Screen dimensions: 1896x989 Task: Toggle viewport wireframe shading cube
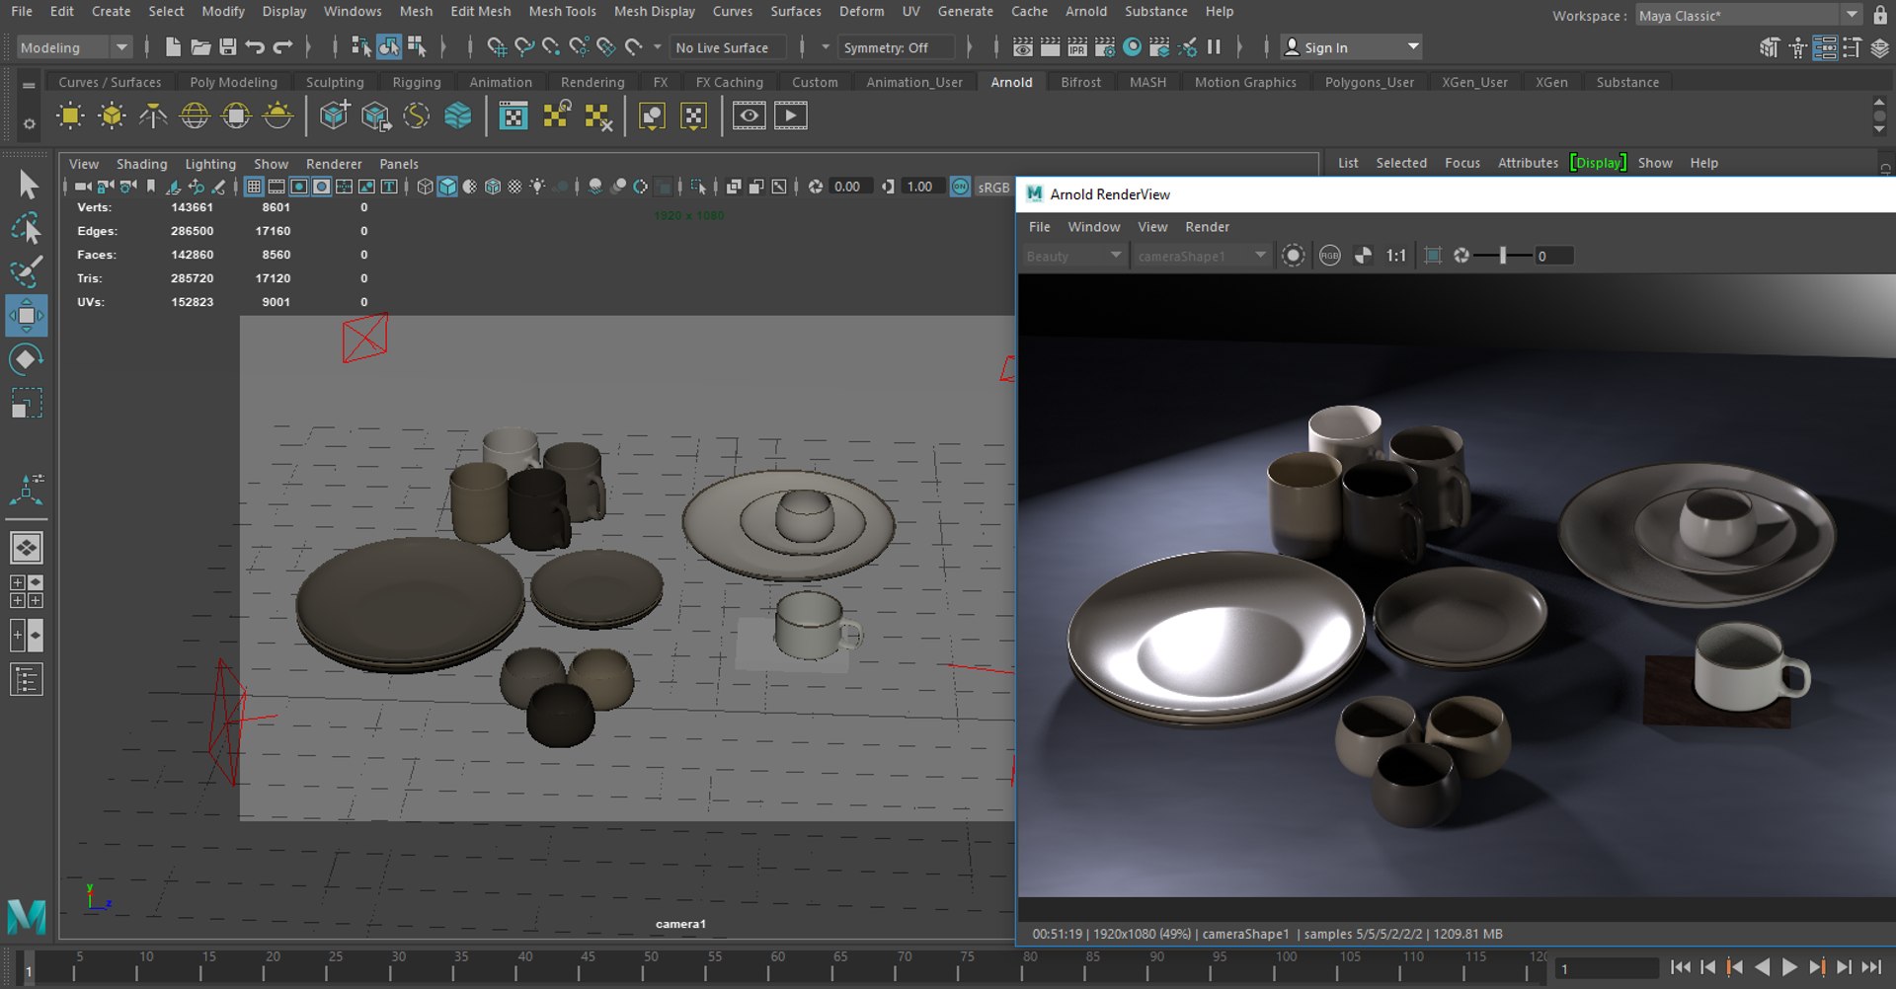pos(425,187)
